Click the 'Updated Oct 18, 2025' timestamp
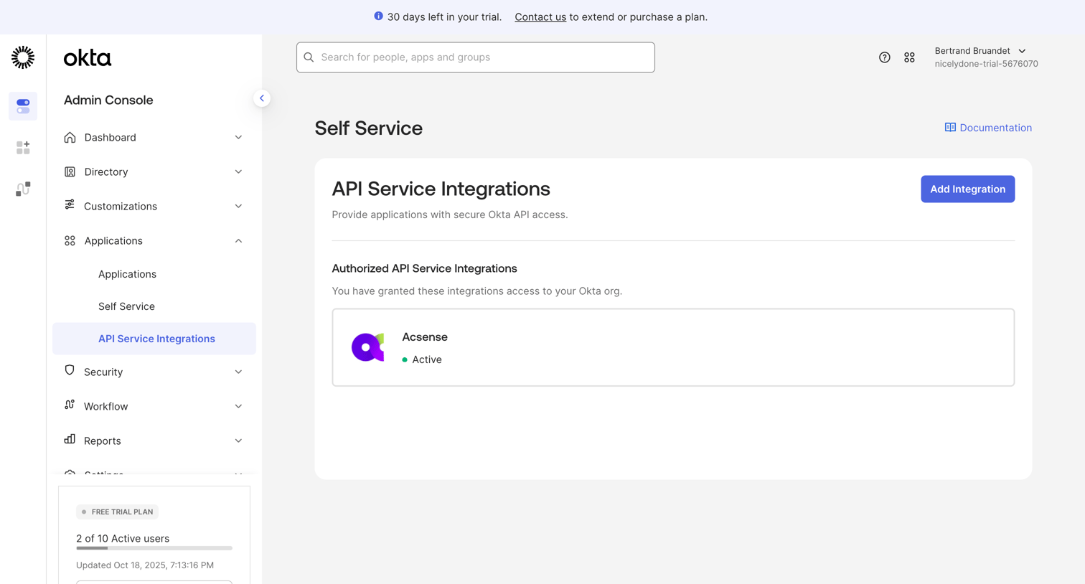The width and height of the screenshot is (1085, 584). click(145, 565)
